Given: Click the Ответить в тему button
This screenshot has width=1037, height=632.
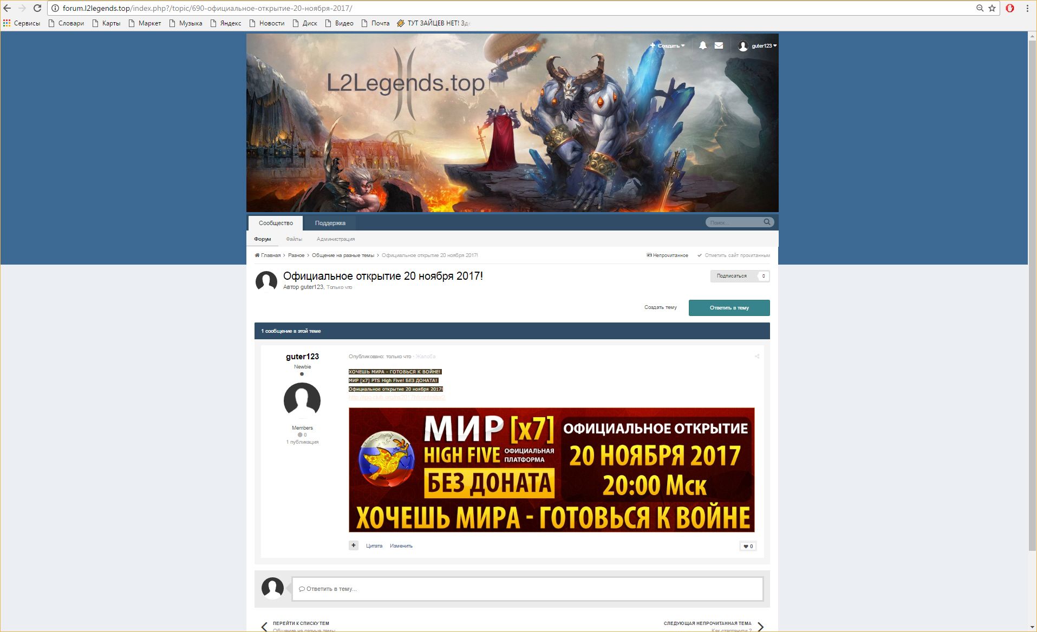Looking at the screenshot, I should (x=729, y=307).
